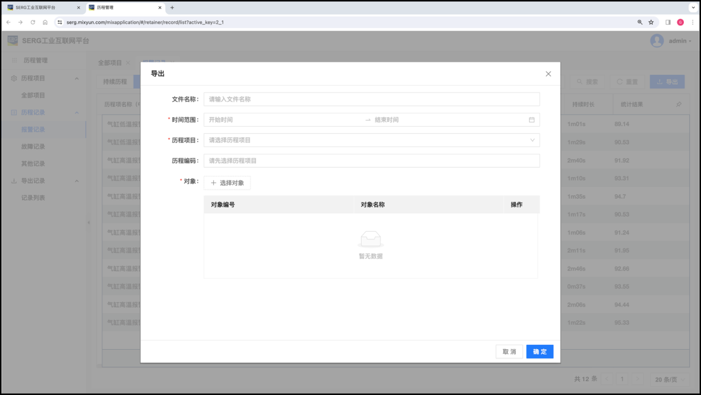This screenshot has width=701, height=395.
Task: Click the browser home icon
Action: pos(45,22)
